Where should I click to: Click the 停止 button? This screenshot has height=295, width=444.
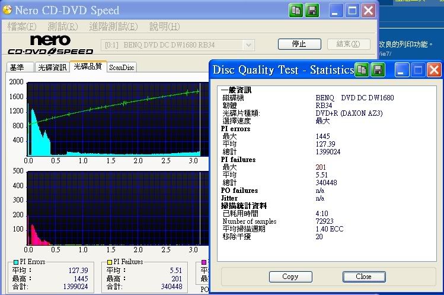299,44
